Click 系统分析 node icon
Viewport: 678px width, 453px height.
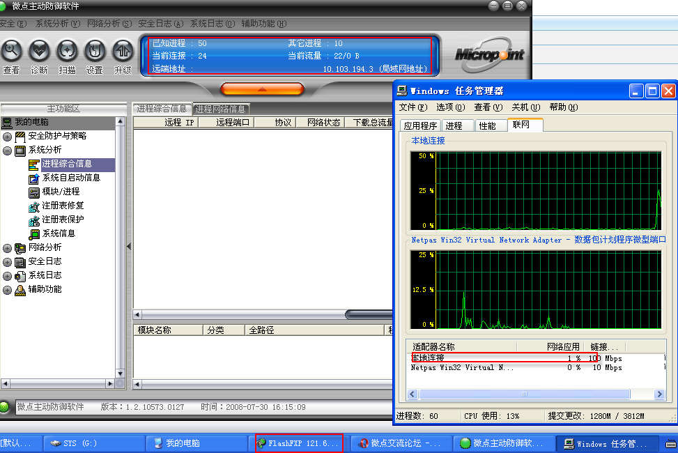20,151
